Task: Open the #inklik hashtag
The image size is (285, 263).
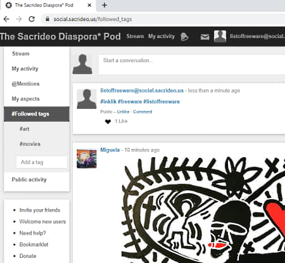Action: [x=108, y=101]
